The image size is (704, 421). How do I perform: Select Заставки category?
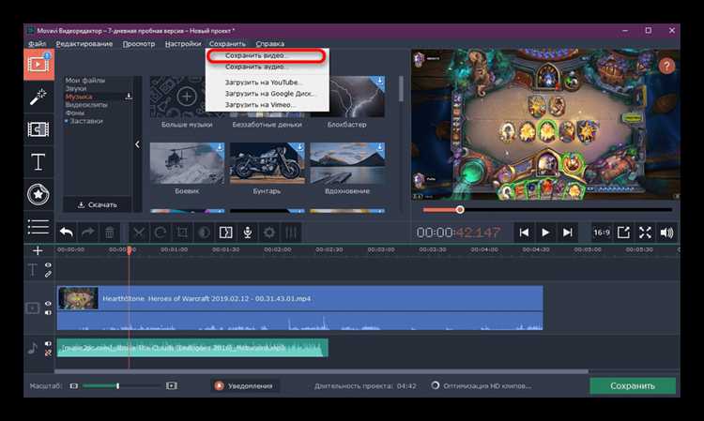(x=86, y=121)
